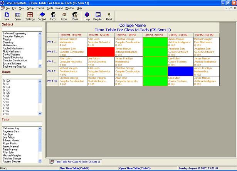
Task: Select the Tutor toolbar icon
Action: (x=53, y=16)
